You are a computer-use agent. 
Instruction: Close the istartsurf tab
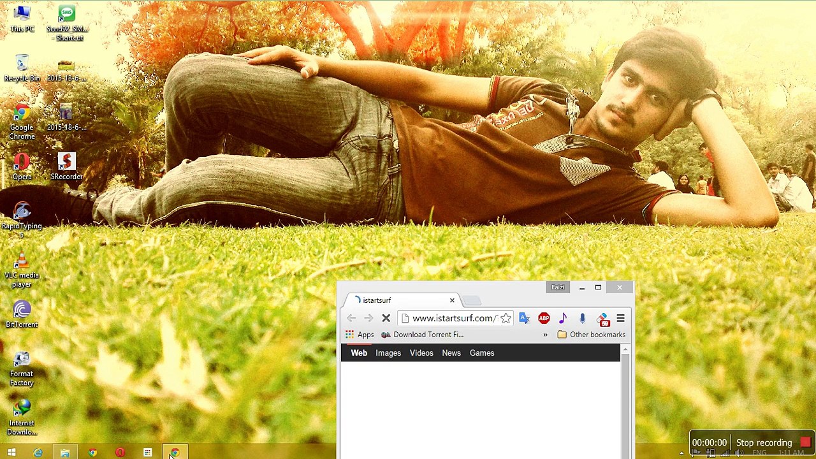point(452,300)
